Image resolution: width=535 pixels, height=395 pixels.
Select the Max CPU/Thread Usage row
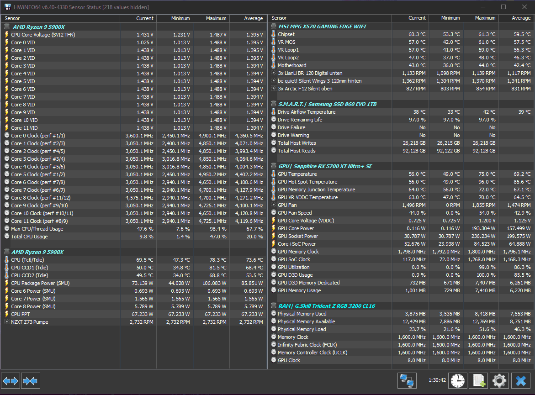(134, 228)
